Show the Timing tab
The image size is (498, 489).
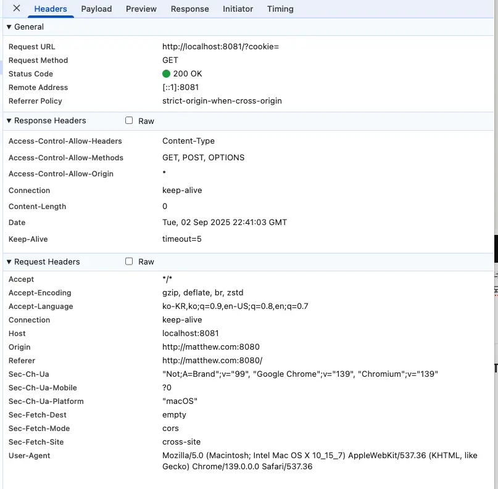click(x=280, y=9)
